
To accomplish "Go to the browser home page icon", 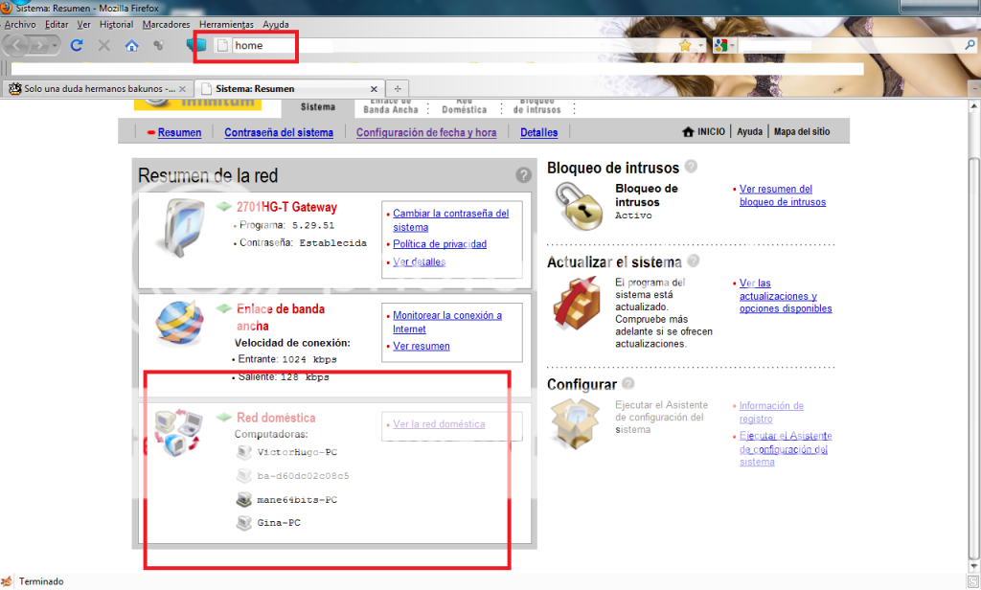I will coord(131,45).
